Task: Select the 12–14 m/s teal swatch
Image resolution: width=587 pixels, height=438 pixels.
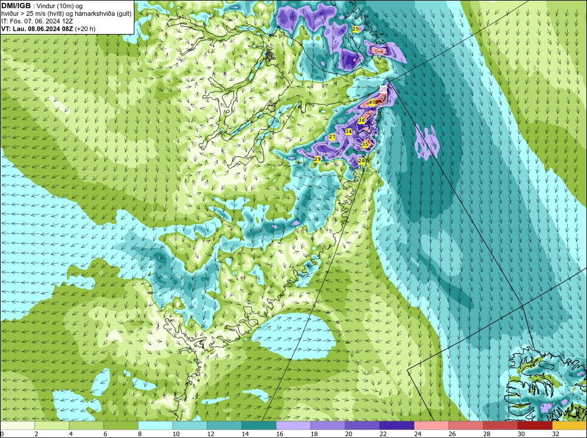Action: (224, 425)
